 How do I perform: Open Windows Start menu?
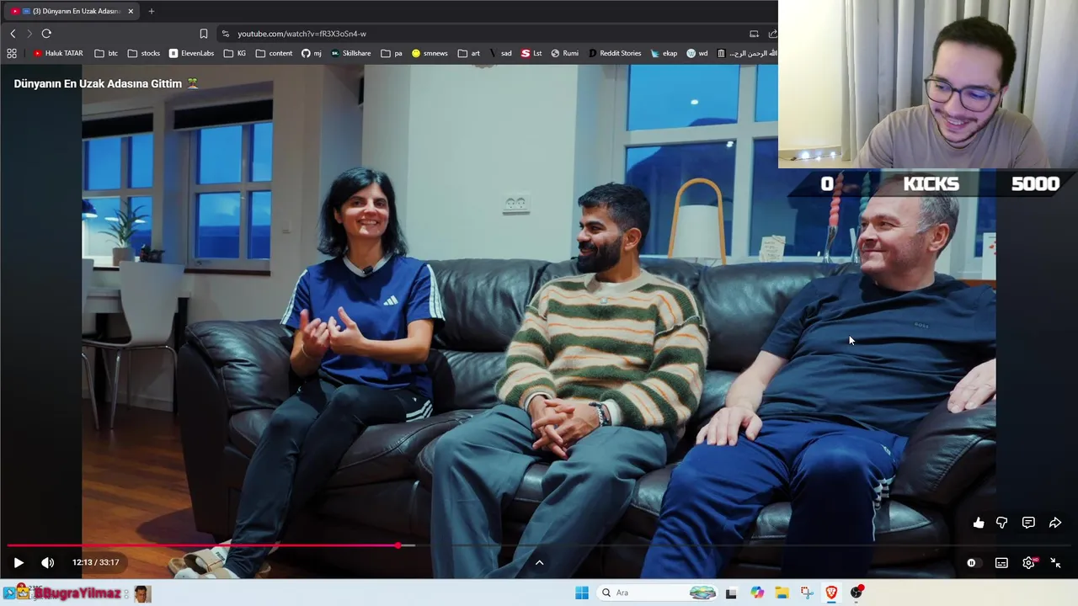[581, 593]
